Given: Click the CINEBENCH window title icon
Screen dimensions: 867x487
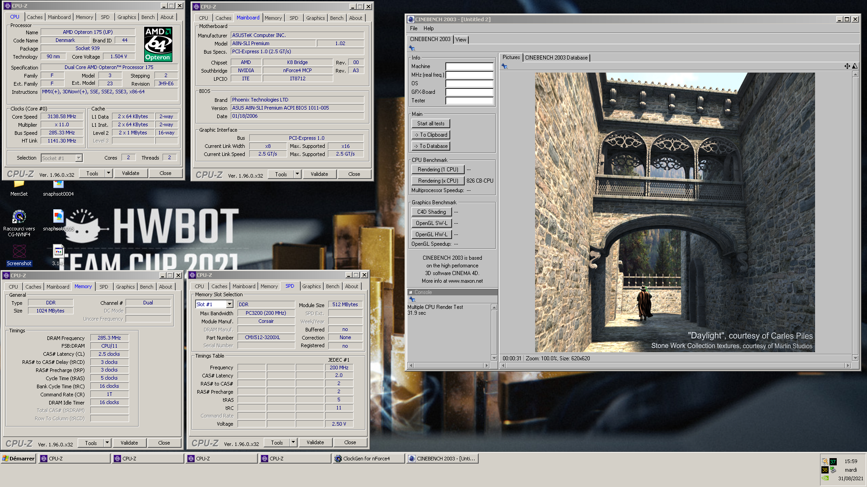Looking at the screenshot, I should [x=410, y=19].
